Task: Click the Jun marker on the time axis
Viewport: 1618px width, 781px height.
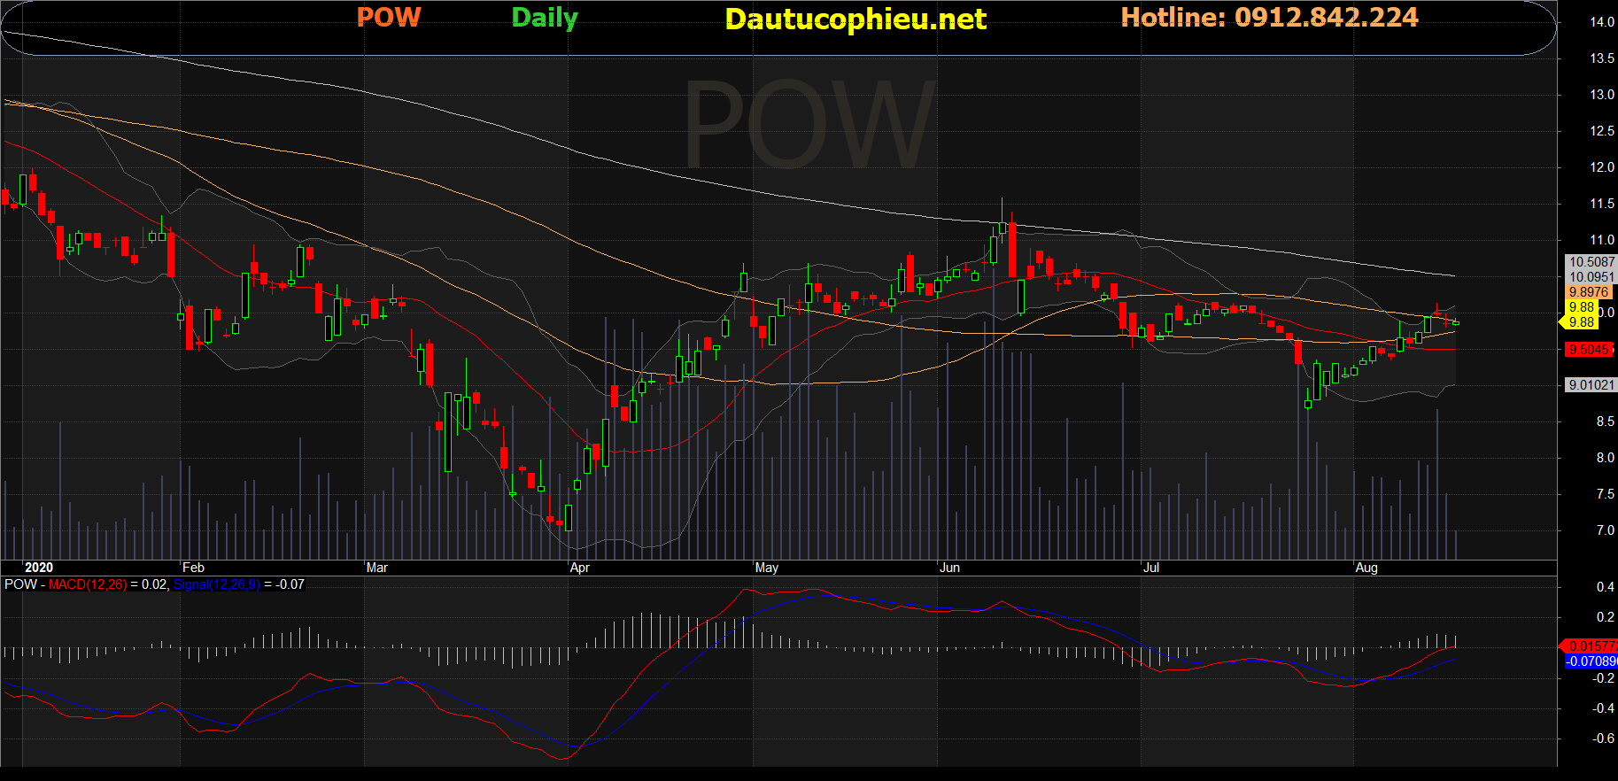Action: [949, 568]
